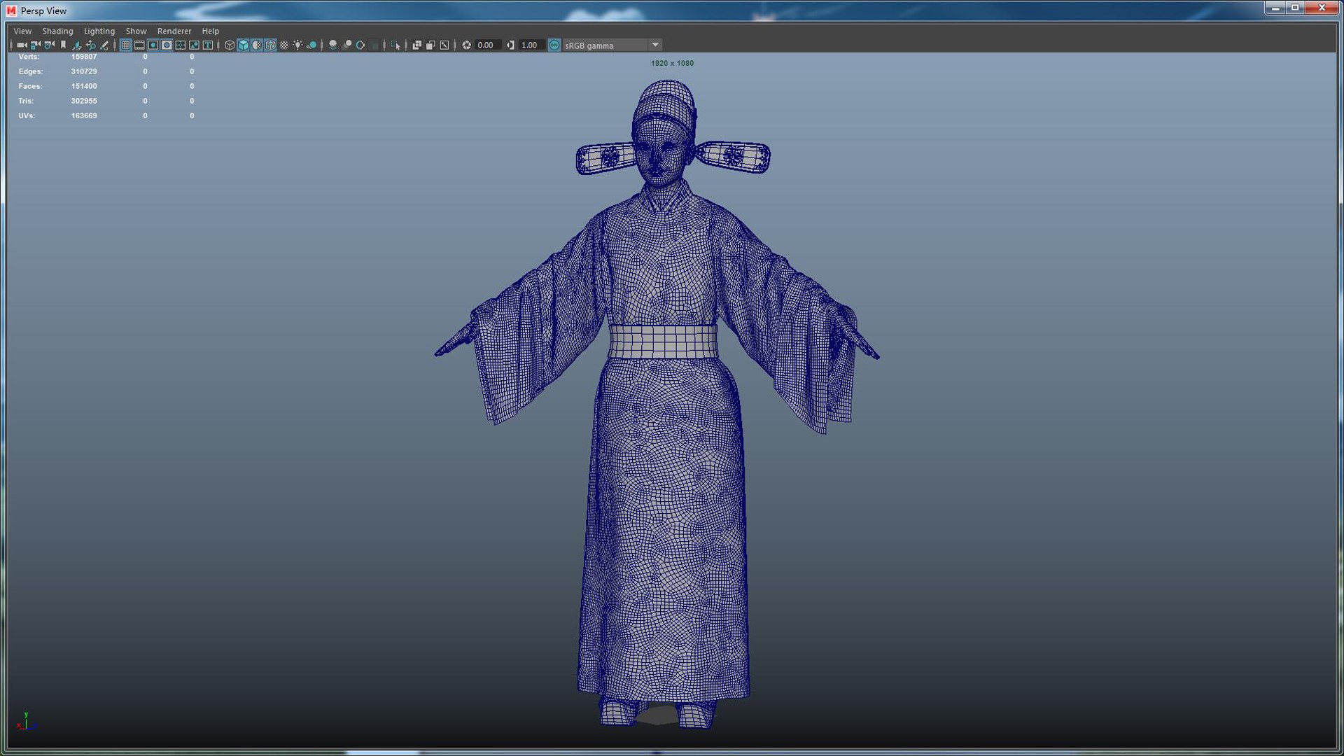Screen dimensions: 1344x756
Task: Open the Renderer menu
Action: (x=174, y=31)
